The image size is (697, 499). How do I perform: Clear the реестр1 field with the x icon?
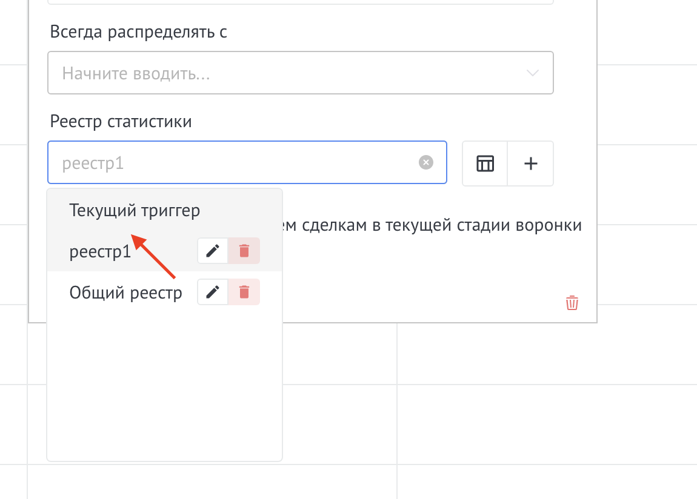pos(426,162)
